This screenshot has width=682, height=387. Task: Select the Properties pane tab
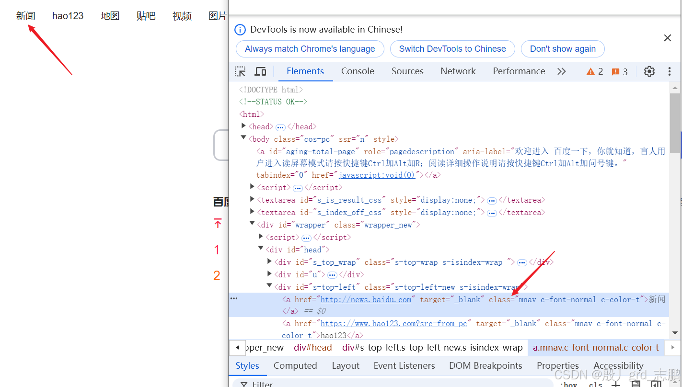(x=558, y=366)
